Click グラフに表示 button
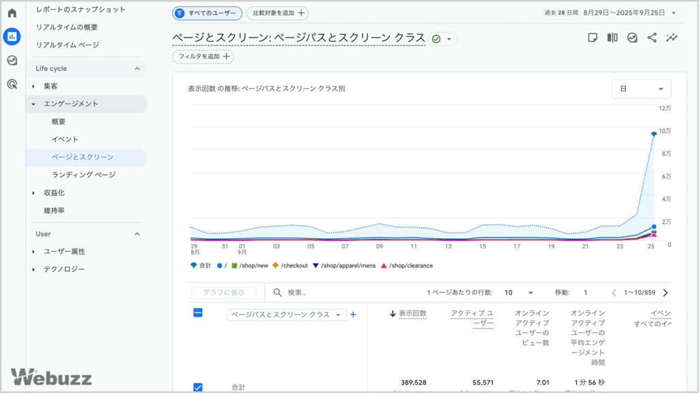 (x=224, y=292)
